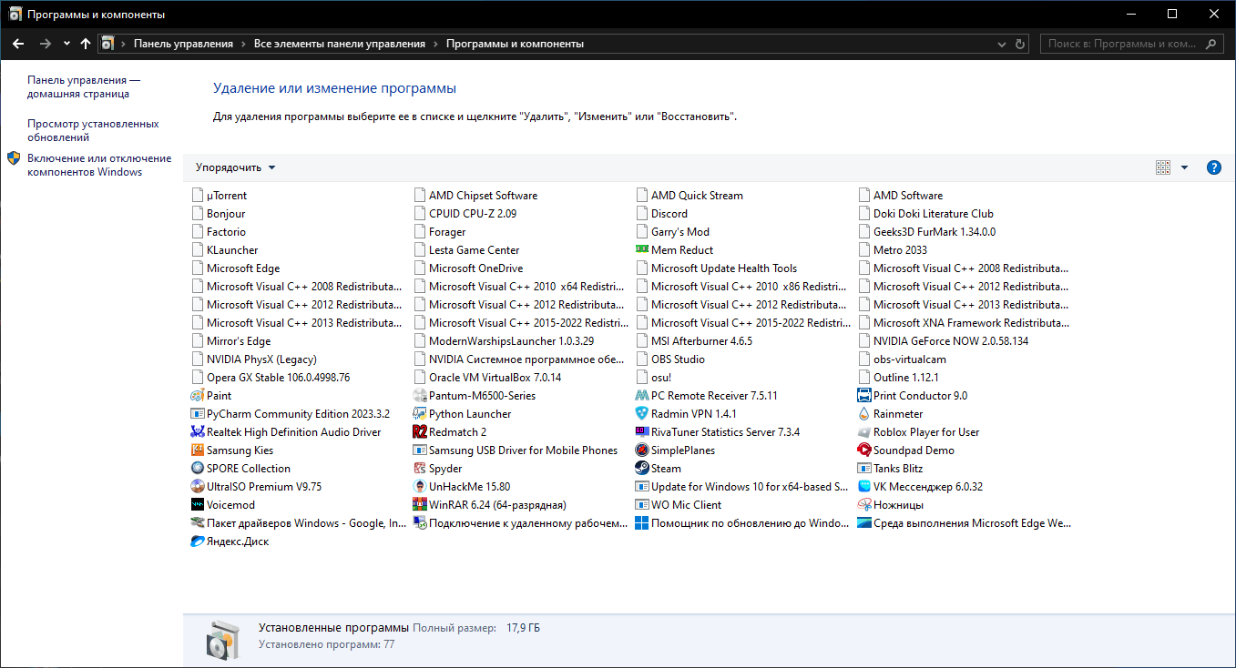Open the recent locations dropdown arrow
1236x668 pixels.
click(x=66, y=44)
